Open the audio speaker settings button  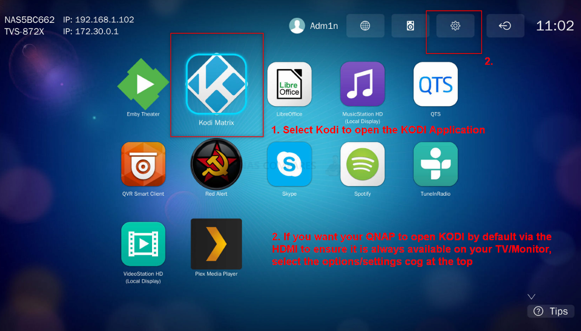(410, 26)
